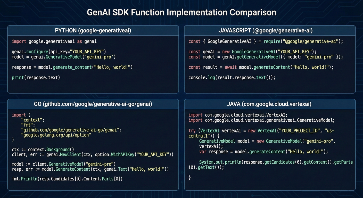This screenshot has height=198, width=363.
Task: Click the Java var response = model.generateContent line
Action: (x=263, y=152)
